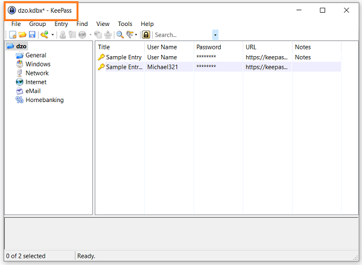Viewport: 362px width, 265px height.
Task: Select the dzo root group
Action: (21, 46)
